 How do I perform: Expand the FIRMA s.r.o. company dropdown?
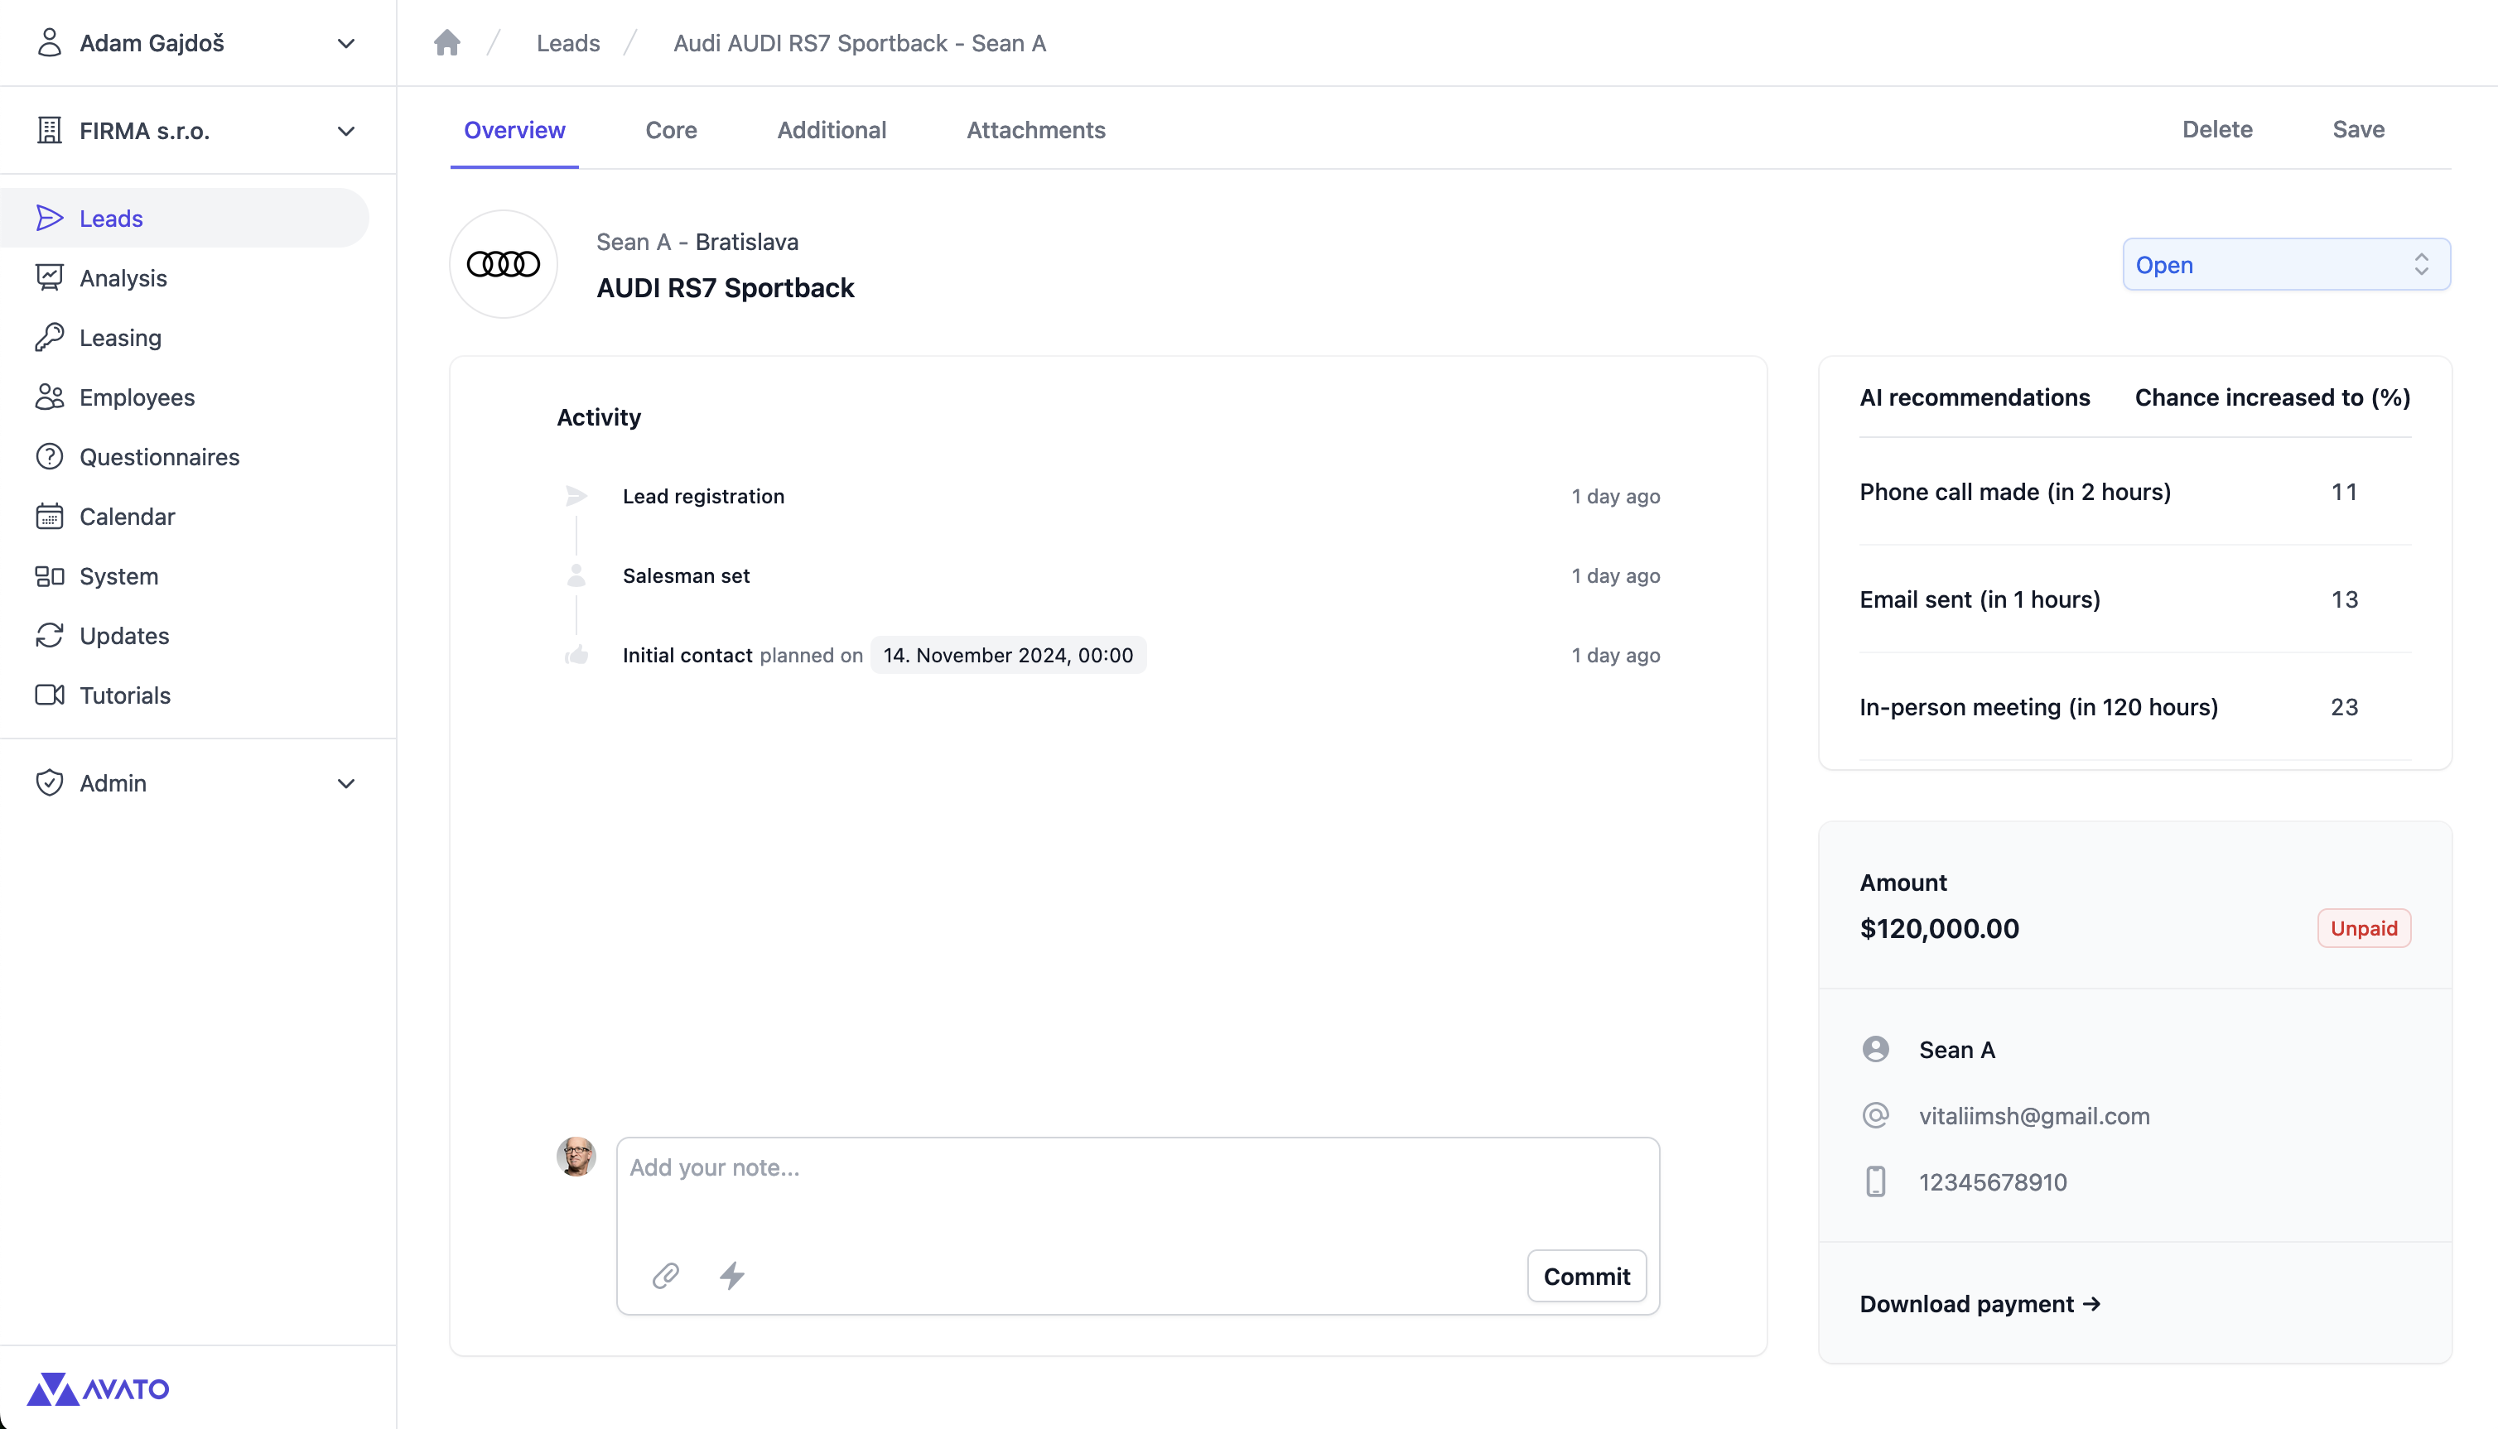point(345,131)
